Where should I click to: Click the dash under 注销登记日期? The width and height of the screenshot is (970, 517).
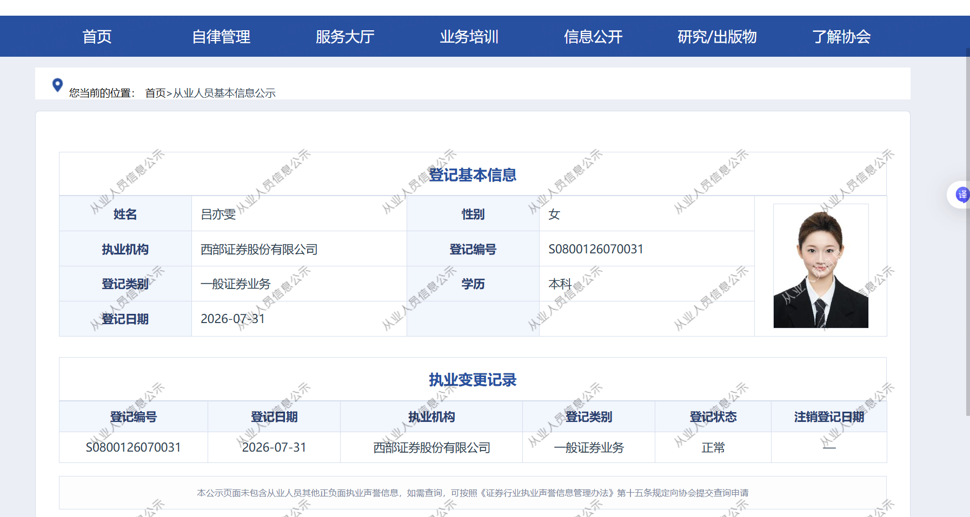[829, 447]
